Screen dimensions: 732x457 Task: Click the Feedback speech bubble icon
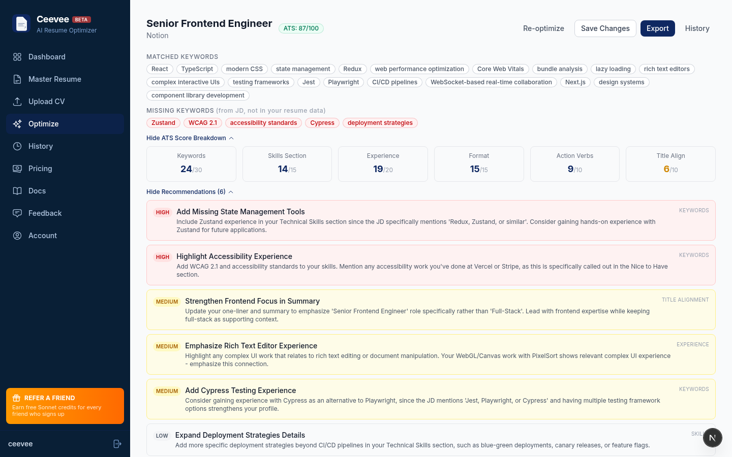point(17,213)
